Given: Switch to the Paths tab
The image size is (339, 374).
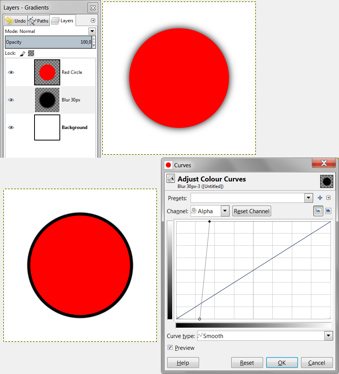Looking at the screenshot, I should coord(38,21).
